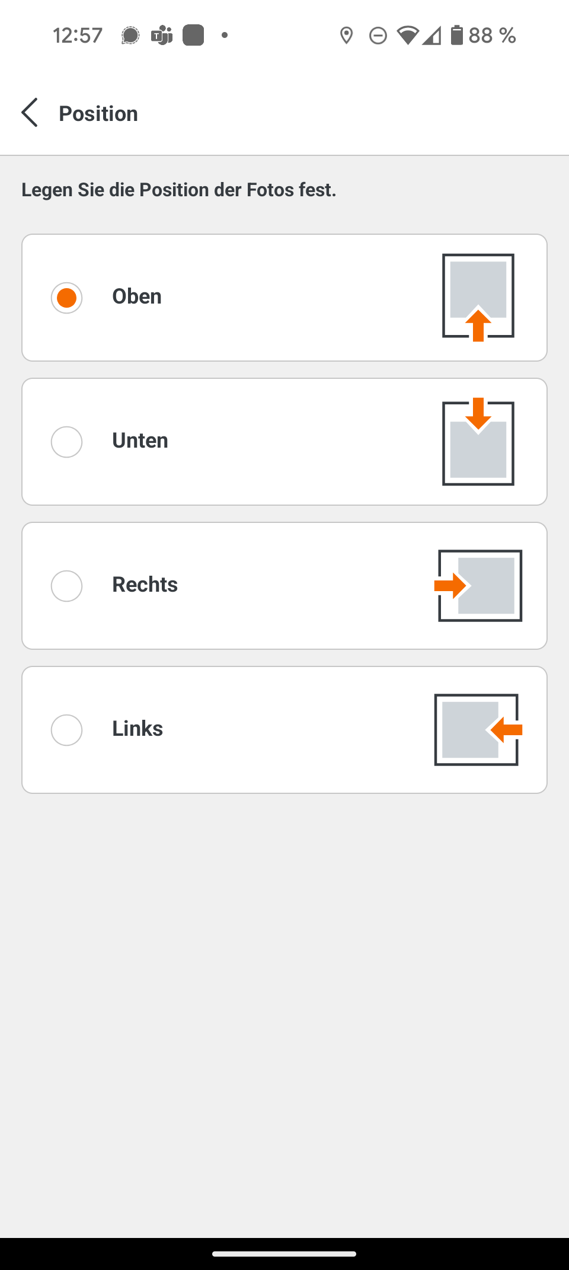The width and height of the screenshot is (569, 1270).
Task: Tap the Teams notification icon
Action: point(162,36)
